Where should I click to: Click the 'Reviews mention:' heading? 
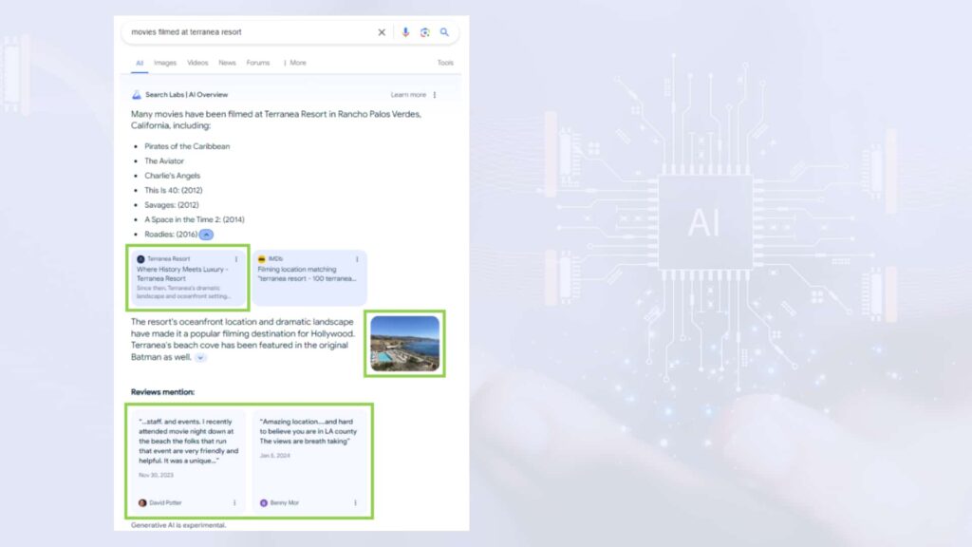tap(162, 392)
